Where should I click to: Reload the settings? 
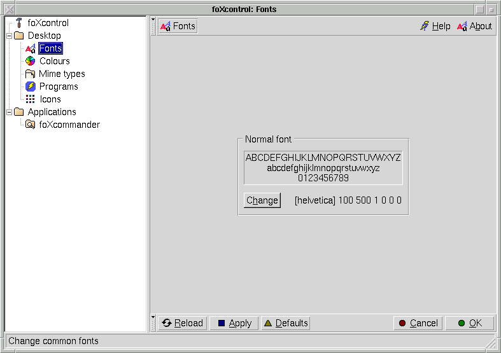[183, 323]
